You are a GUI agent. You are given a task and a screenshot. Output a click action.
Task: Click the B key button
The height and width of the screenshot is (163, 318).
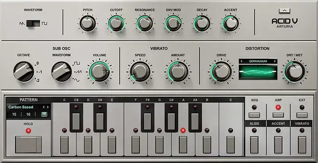[207, 145]
